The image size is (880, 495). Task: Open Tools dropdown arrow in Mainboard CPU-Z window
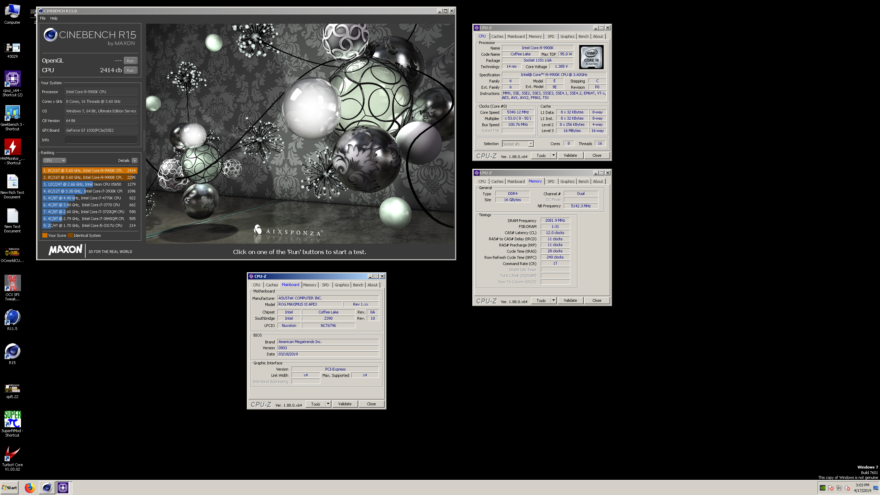(x=328, y=404)
